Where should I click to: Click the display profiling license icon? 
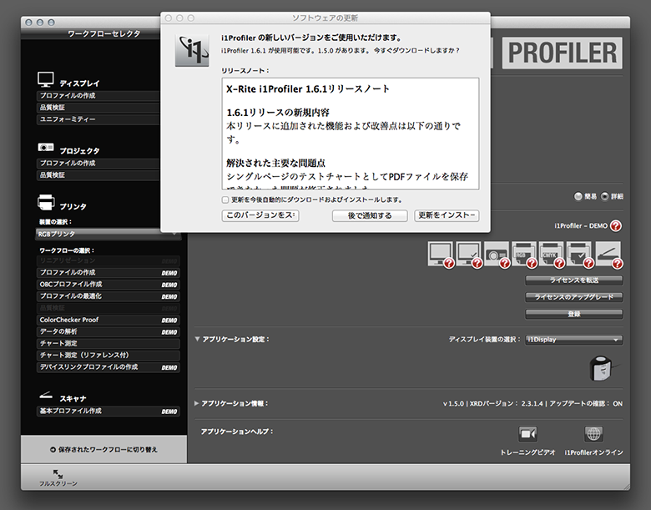tap(442, 254)
